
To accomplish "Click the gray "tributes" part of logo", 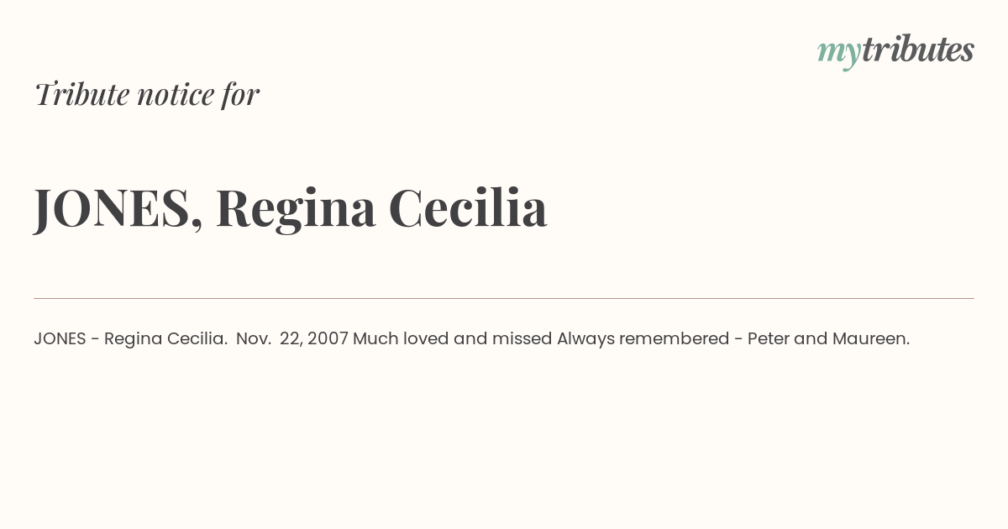I will (918, 50).
